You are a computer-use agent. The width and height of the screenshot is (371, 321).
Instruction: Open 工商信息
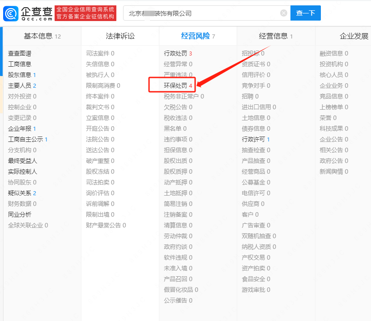click(20, 64)
